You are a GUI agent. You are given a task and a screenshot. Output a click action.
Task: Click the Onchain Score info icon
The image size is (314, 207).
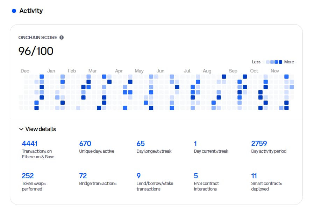[x=62, y=37]
